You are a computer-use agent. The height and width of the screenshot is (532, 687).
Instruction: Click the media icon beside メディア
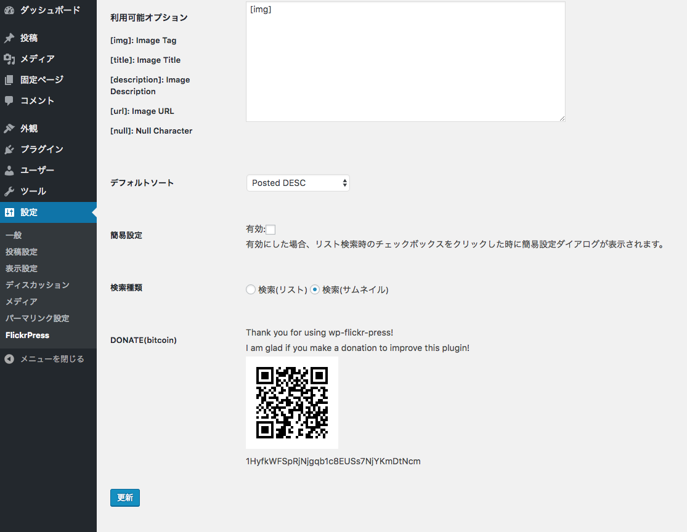[x=9, y=58]
